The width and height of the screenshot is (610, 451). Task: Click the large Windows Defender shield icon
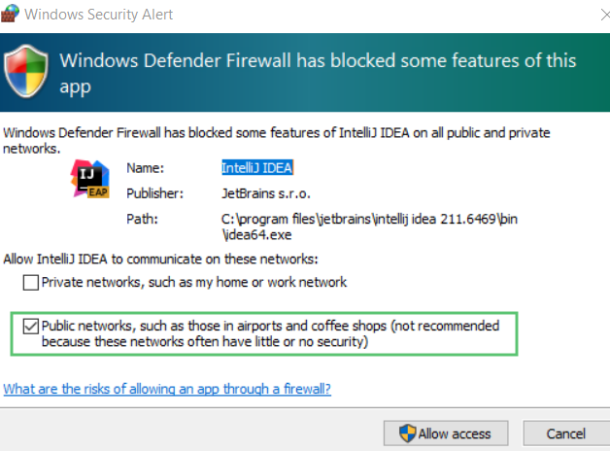27,72
